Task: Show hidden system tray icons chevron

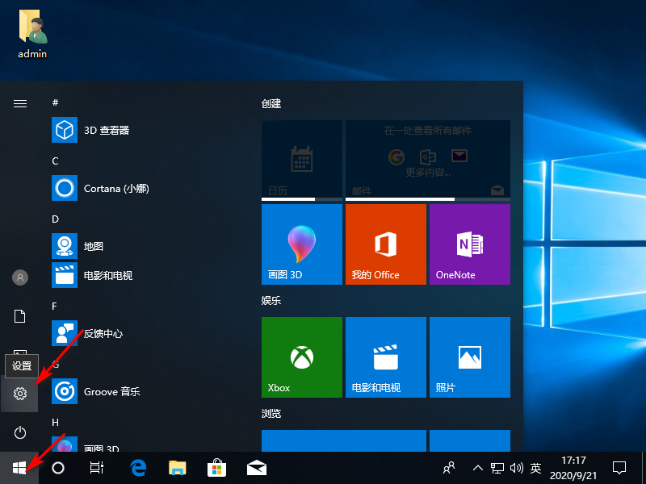Action: pos(478,468)
